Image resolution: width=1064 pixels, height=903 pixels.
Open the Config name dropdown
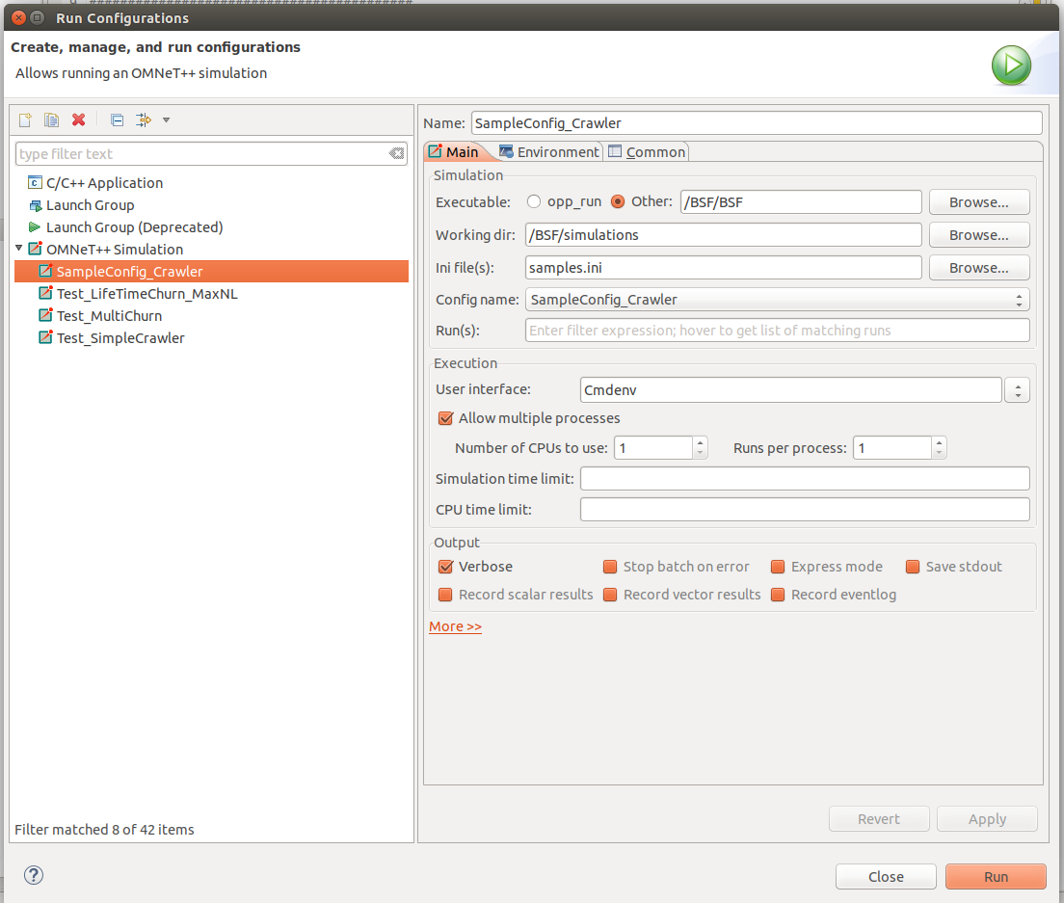(777, 300)
